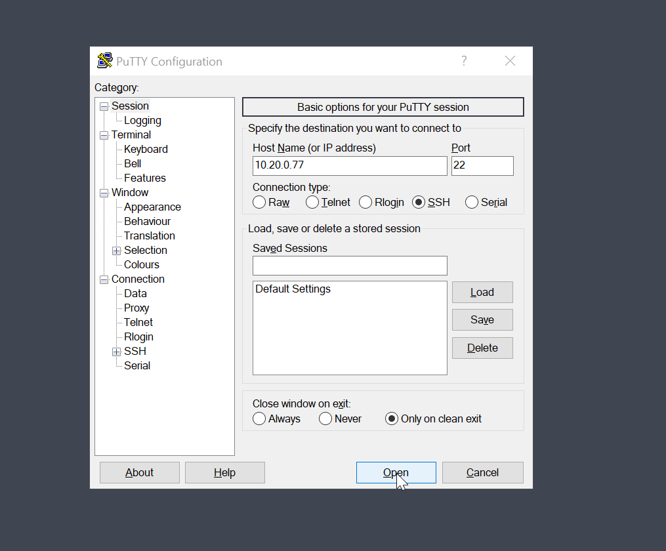Open the Serial category in the tree
Viewport: 666px width, 551px height.
pos(136,365)
